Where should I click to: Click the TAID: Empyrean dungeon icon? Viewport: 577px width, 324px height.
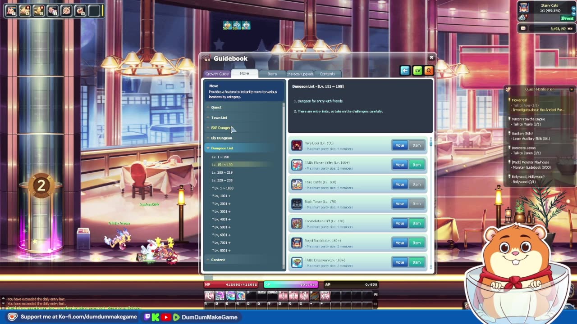(297, 262)
